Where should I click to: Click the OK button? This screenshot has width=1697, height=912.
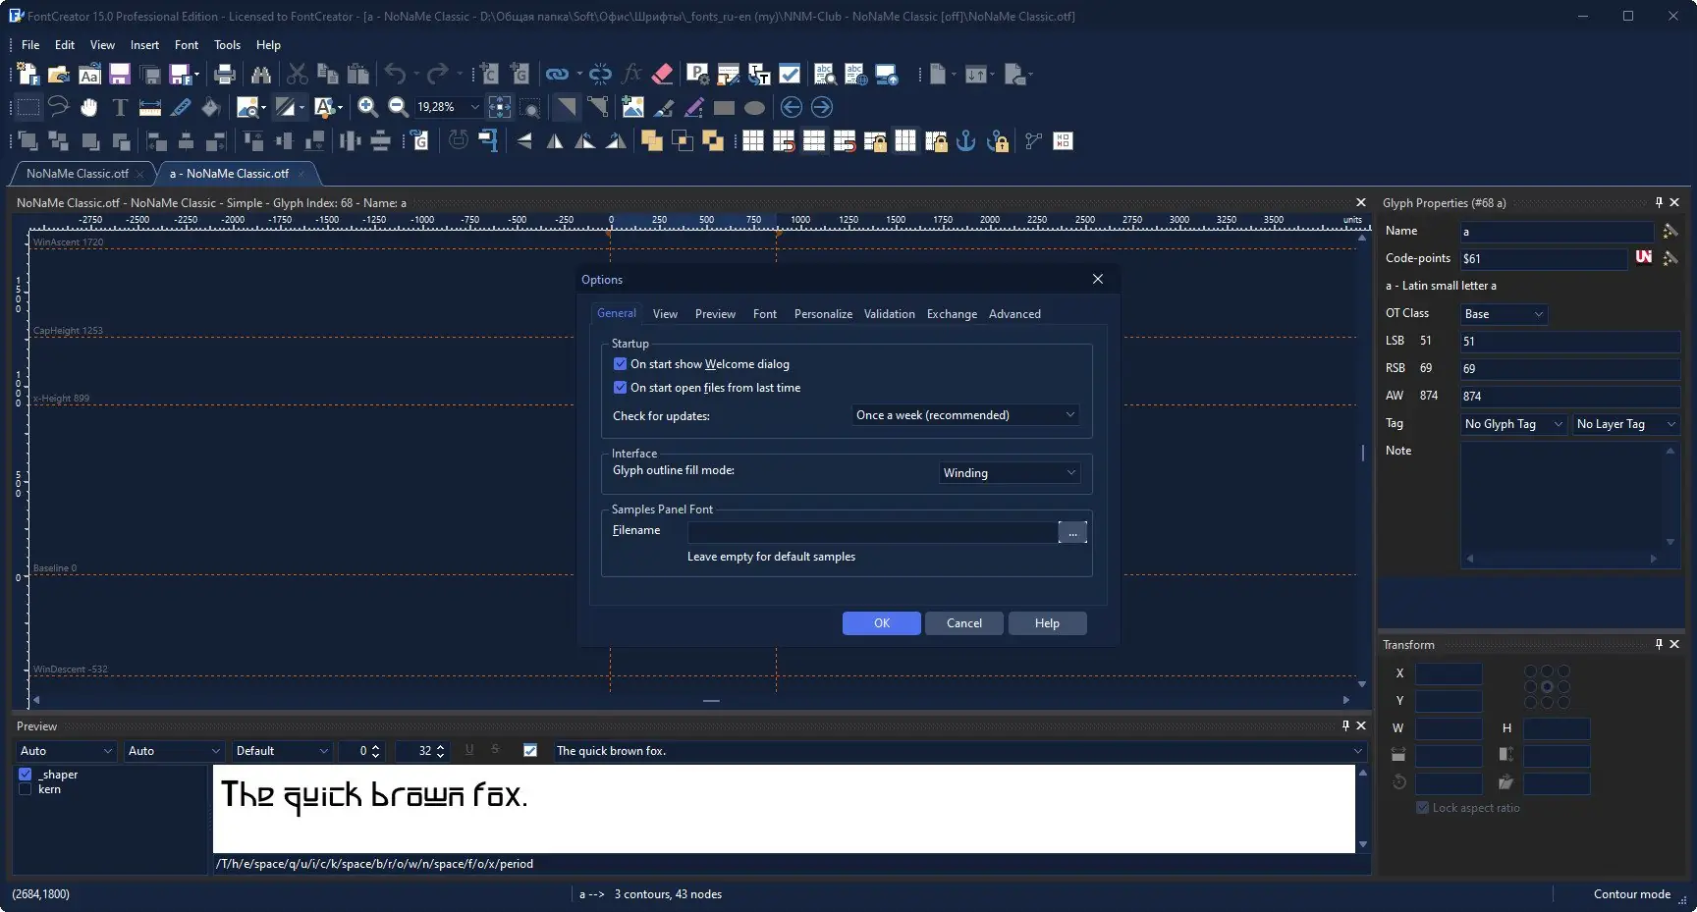click(x=882, y=623)
